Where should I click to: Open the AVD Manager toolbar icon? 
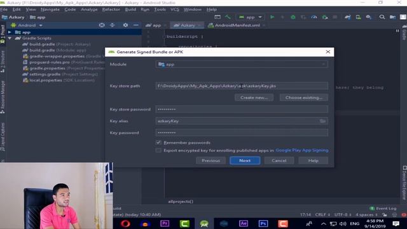coord(358,17)
